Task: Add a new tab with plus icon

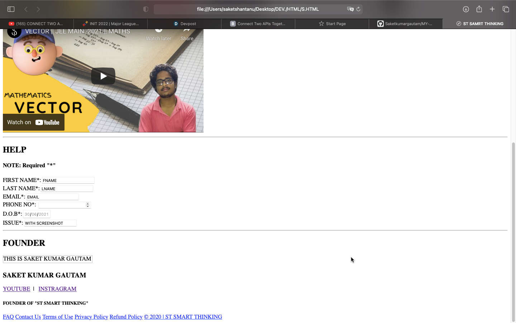Action: tap(492, 9)
